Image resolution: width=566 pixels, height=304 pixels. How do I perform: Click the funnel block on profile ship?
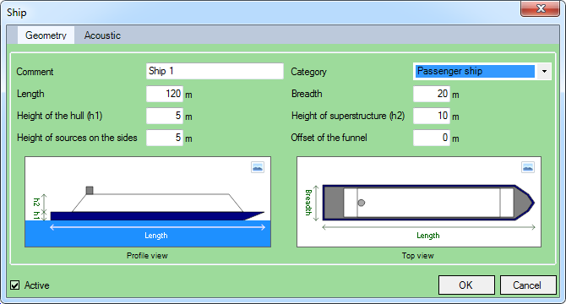point(90,190)
